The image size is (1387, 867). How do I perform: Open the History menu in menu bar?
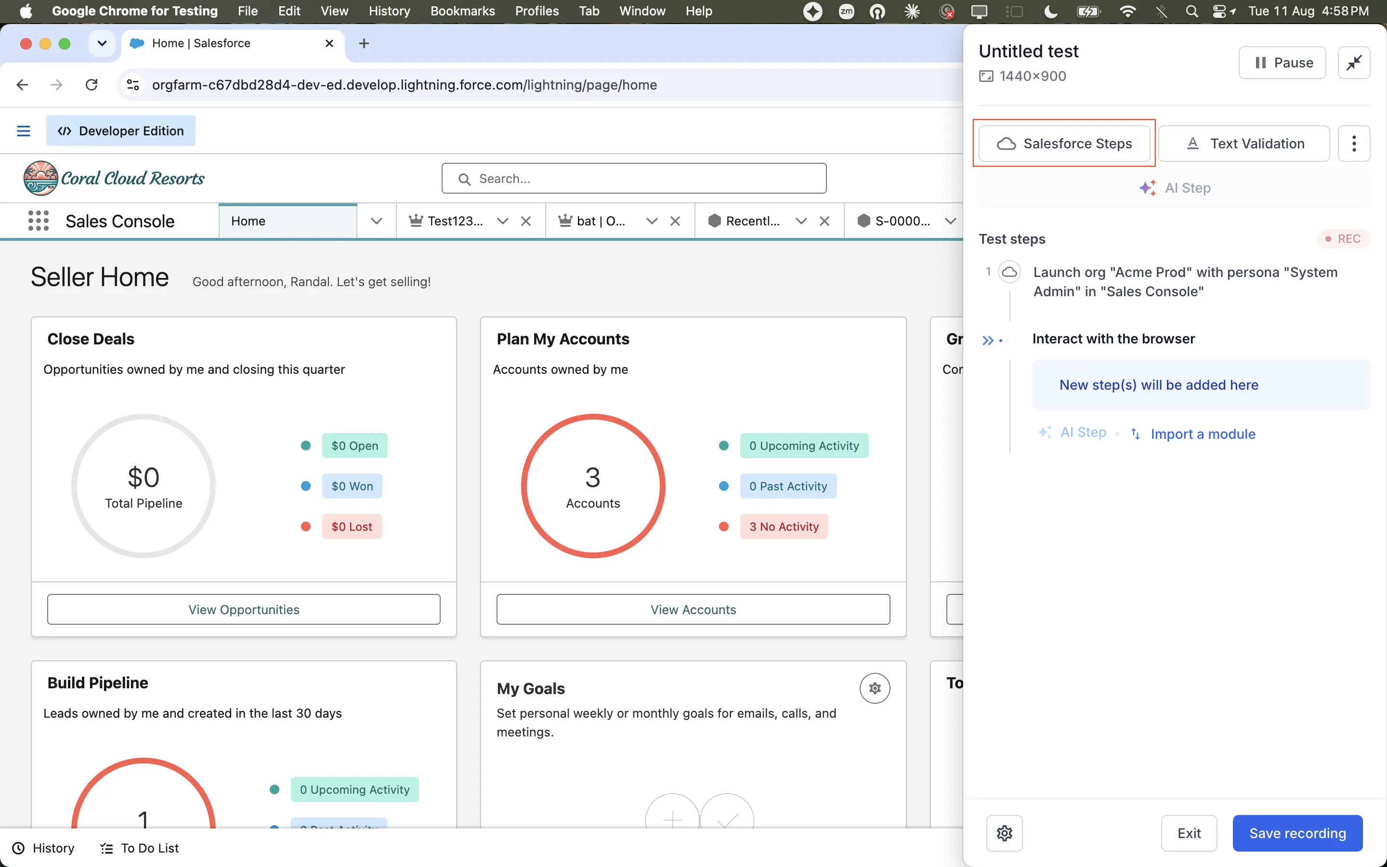tap(389, 12)
